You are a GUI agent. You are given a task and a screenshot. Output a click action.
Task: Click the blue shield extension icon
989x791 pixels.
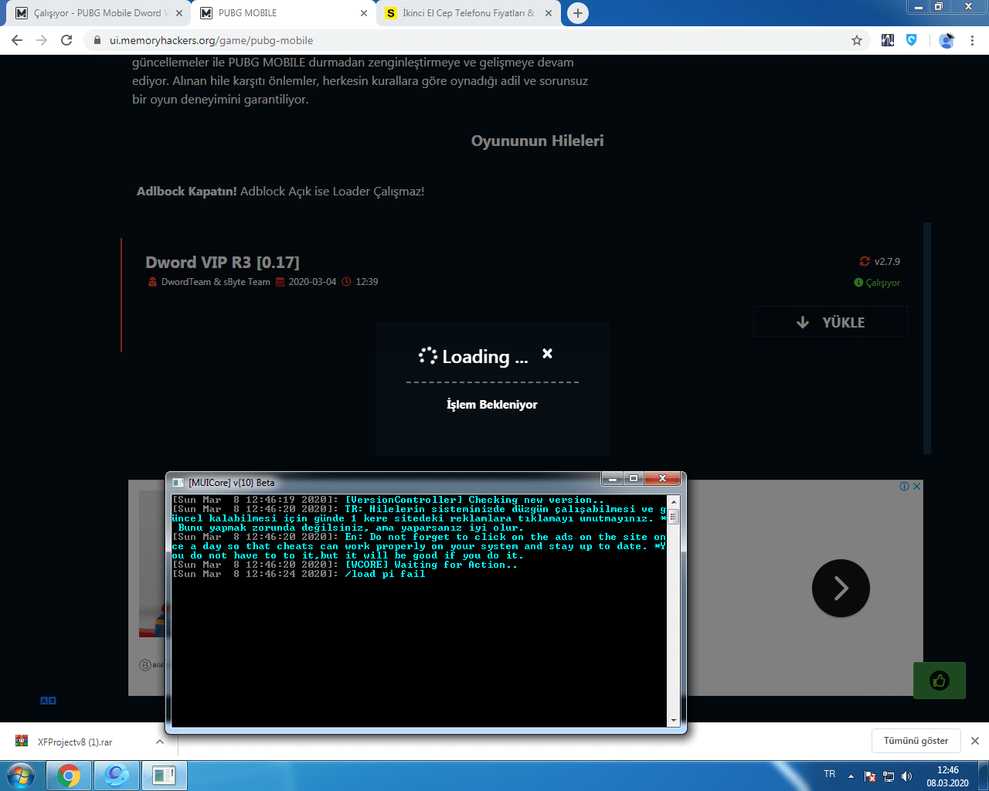912,40
